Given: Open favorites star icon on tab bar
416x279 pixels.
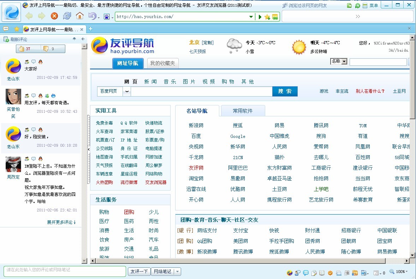Looking at the screenshot, I should (x=17, y=29).
